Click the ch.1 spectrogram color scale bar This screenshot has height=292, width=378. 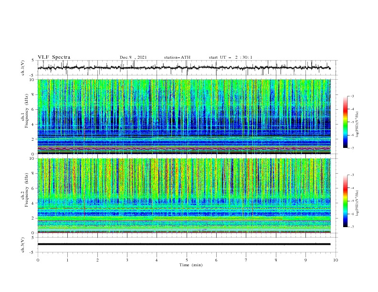tap(345, 122)
